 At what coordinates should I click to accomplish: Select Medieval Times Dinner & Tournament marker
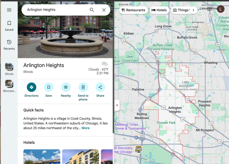[126, 126]
